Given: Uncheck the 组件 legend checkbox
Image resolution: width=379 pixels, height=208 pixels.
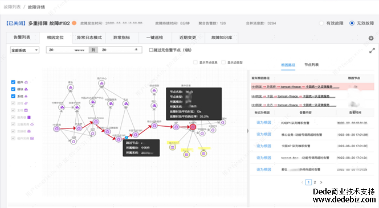Looking at the screenshot, I should (13, 82).
